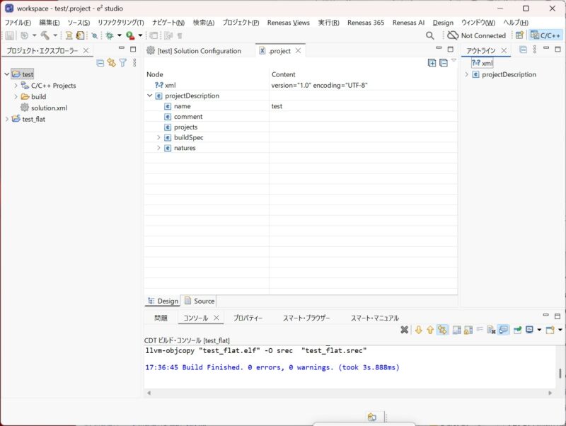This screenshot has width=566, height=426.
Task: Click the console vertical scrollbar
Action: pos(561,373)
